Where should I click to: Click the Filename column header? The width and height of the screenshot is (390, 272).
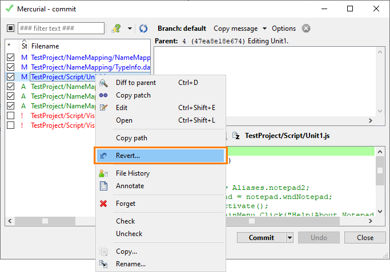coord(90,46)
